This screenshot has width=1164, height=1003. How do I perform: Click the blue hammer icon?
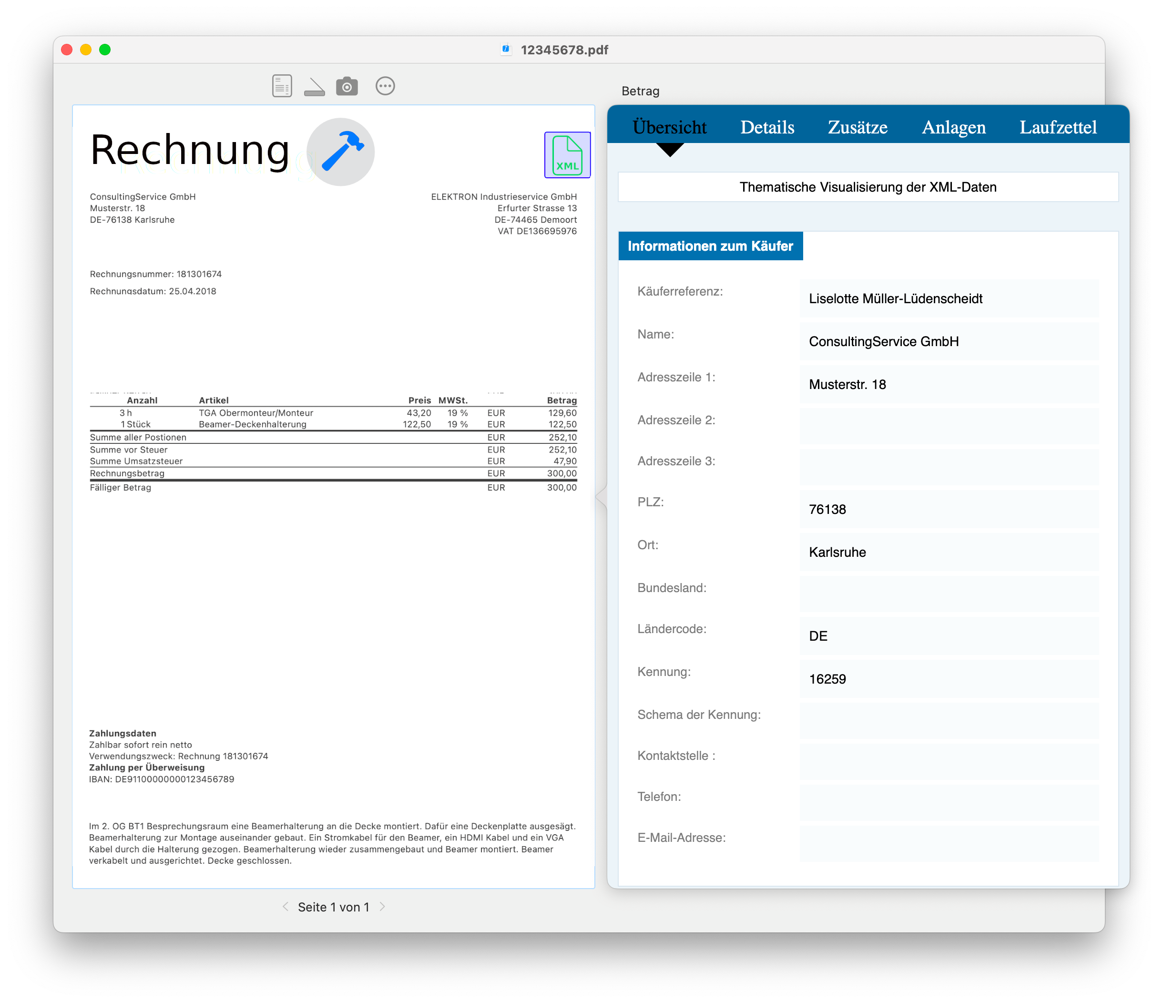point(341,152)
